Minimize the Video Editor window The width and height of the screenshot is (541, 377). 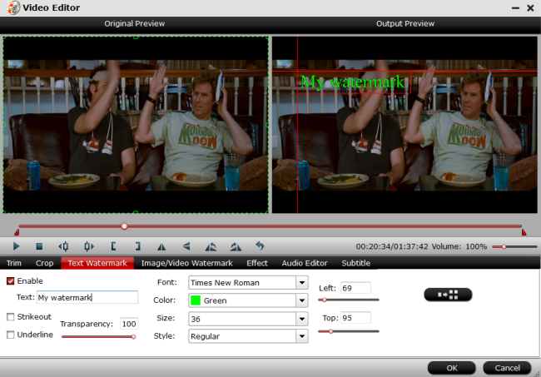click(x=515, y=8)
